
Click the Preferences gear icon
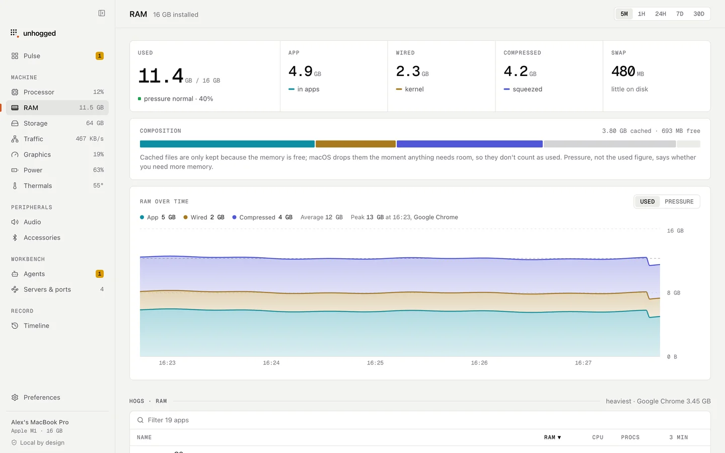pyautogui.click(x=15, y=397)
